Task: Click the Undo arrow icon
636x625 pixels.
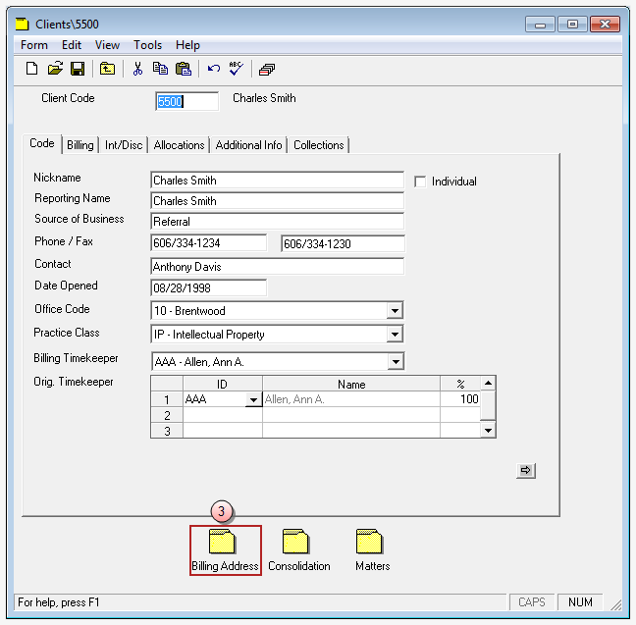Action: (213, 69)
